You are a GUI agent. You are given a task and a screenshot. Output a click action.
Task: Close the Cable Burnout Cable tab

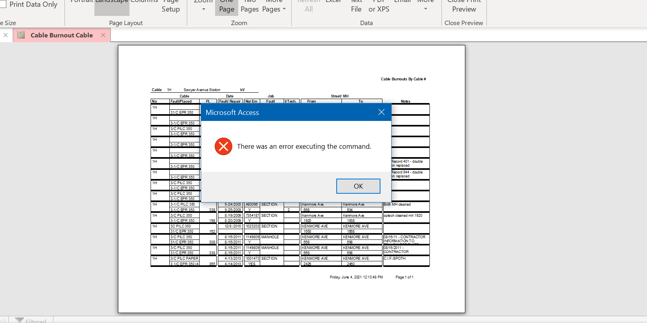click(x=103, y=35)
